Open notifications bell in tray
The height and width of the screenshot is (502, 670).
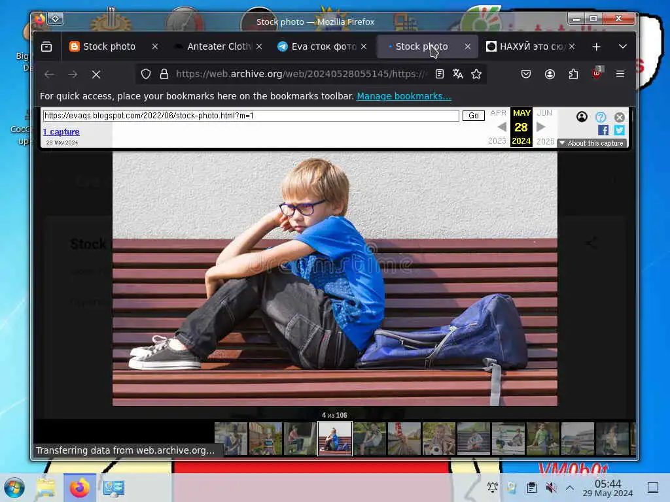[493, 487]
